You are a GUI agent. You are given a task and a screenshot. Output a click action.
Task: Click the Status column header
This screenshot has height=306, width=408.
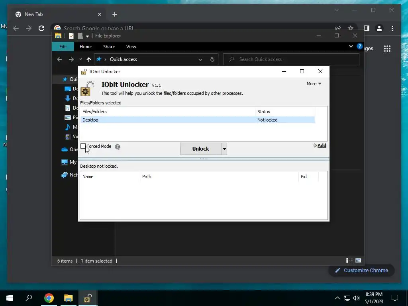[x=285, y=112]
